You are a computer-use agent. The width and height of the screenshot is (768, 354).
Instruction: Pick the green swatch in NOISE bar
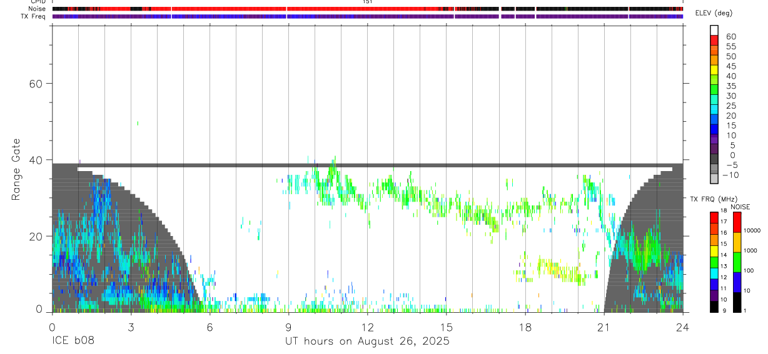pos(737,262)
